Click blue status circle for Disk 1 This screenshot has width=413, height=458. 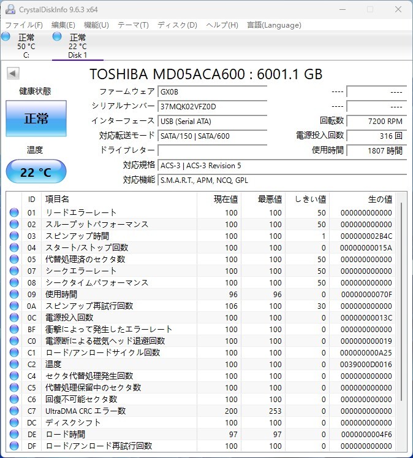pos(57,36)
